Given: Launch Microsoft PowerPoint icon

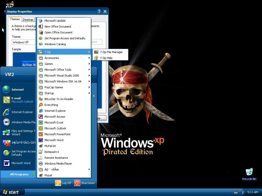Looking at the screenshot, I should tap(41, 134).
